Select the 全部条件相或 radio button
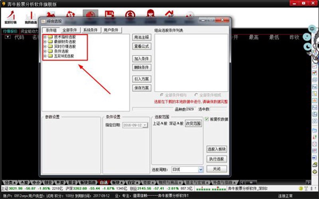The height and width of the screenshot is (199, 319). click(196, 95)
